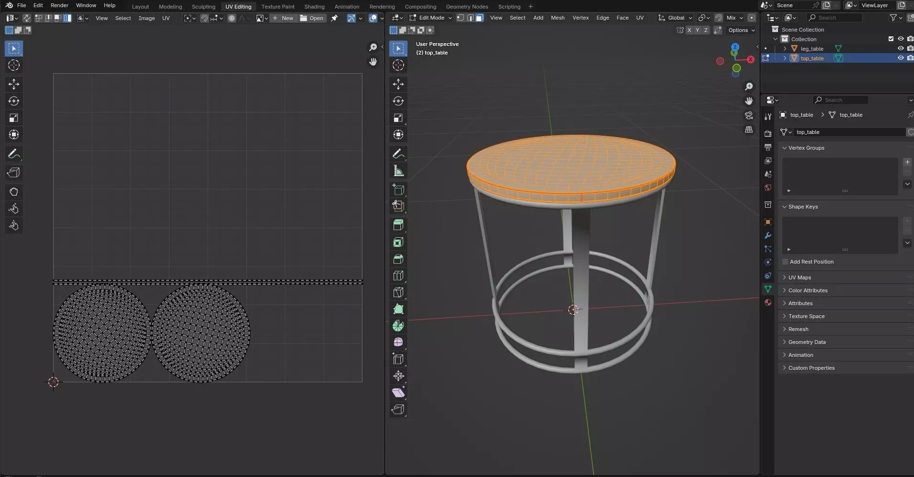Open Edit Mode dropdown

430,18
